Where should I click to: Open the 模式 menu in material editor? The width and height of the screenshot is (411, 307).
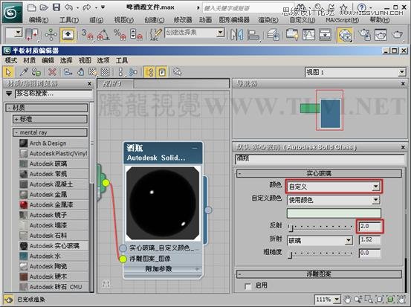click(x=11, y=60)
